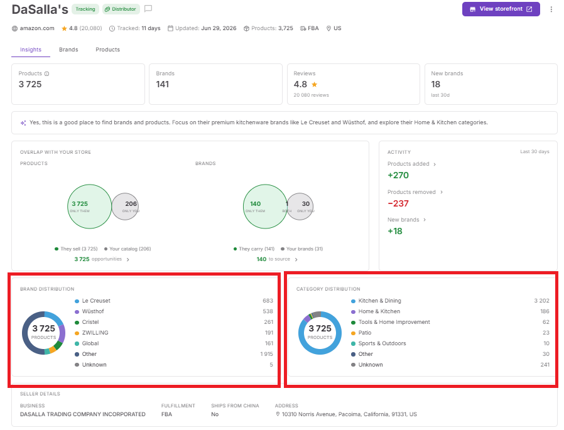564x430 pixels.
Task: Select Kitchen & Dining category row
Action: tap(450, 301)
